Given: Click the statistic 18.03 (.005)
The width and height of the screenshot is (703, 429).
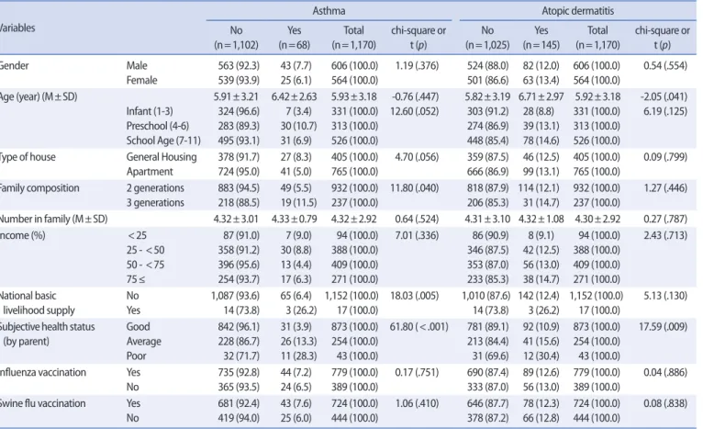Looking at the screenshot, I should click(x=414, y=296).
